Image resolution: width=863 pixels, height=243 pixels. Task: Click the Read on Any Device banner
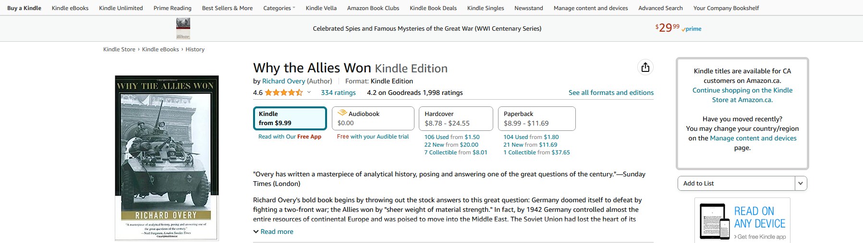tap(742, 221)
